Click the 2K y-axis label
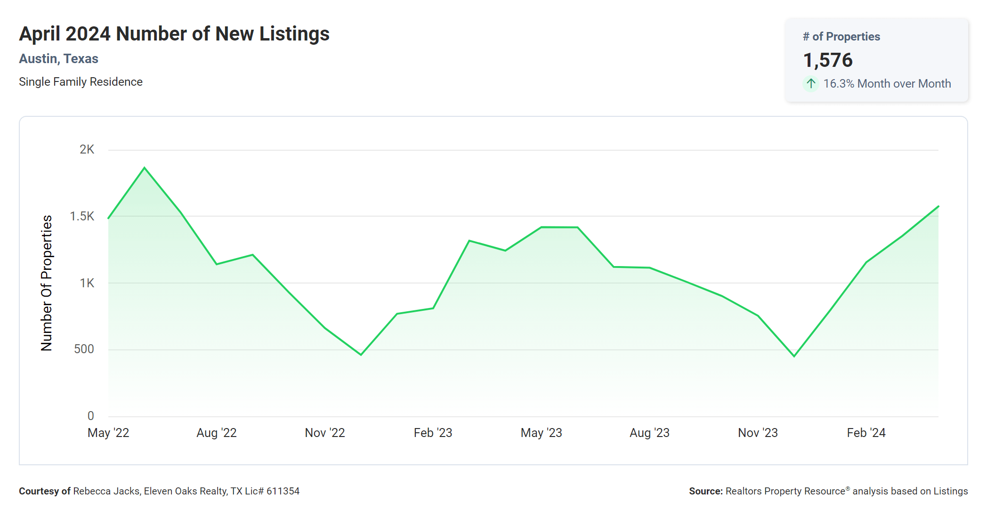Viewport: 987px width, 518px height. 87,150
